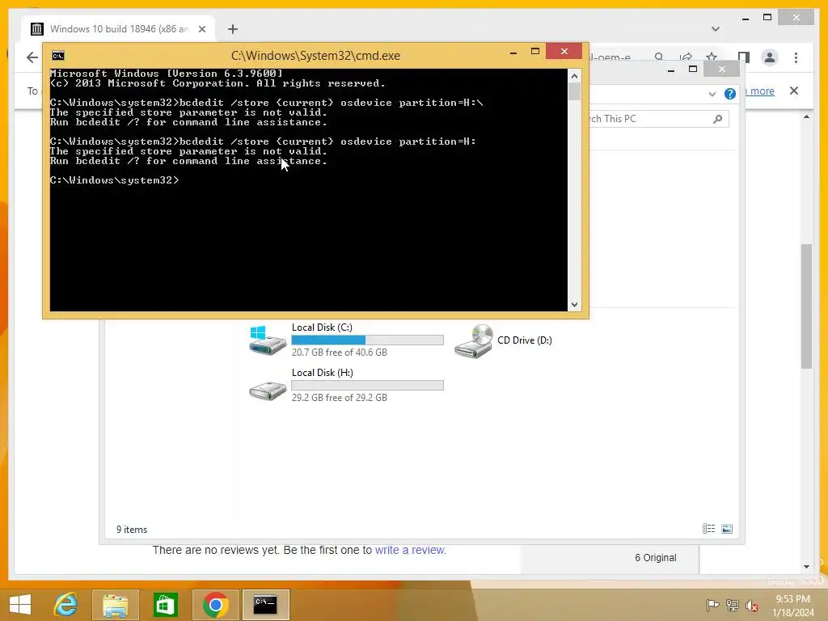
Task: Expand Chrome tab search chevron
Action: coord(716,29)
